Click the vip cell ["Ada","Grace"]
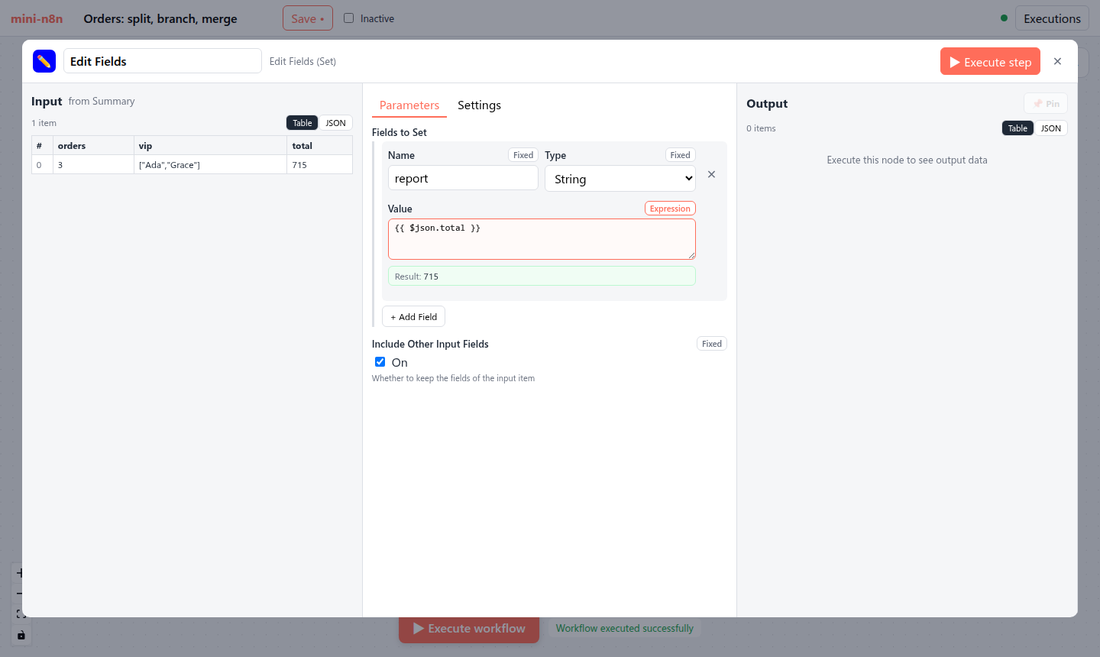This screenshot has width=1100, height=657. click(210, 165)
